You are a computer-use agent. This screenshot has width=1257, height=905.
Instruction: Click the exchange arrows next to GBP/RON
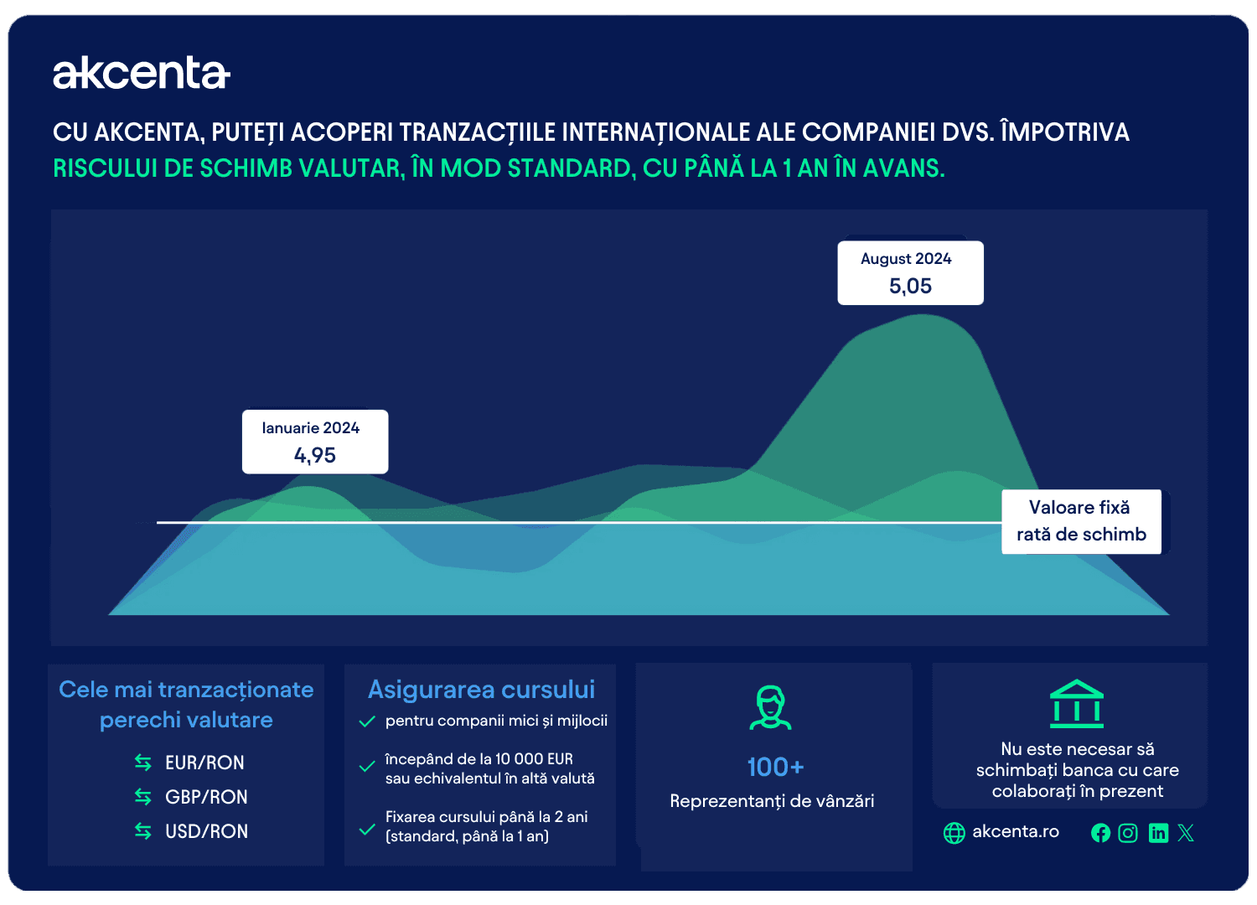click(x=143, y=797)
